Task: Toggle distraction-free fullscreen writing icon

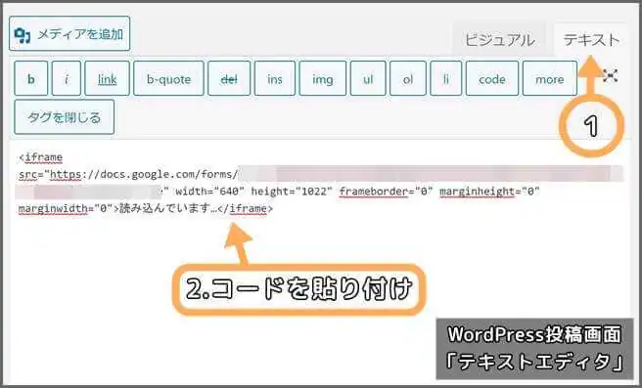Action: click(x=610, y=75)
